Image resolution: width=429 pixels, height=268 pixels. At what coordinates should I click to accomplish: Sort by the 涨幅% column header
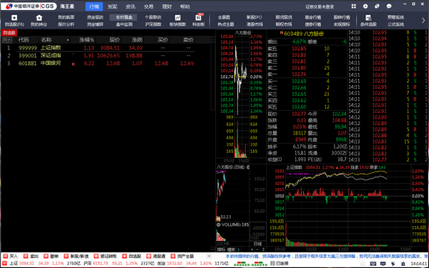(x=87, y=40)
